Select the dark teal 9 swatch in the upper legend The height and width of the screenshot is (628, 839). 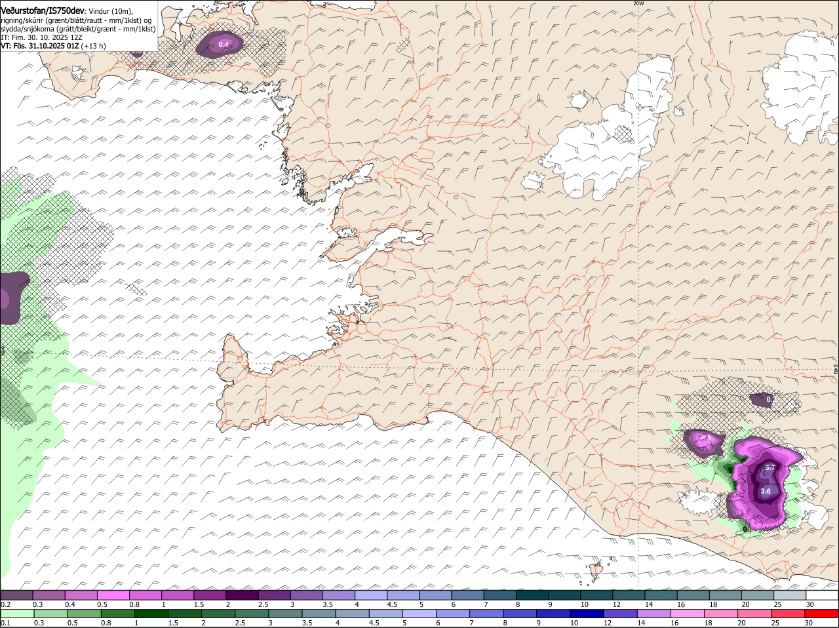coord(564,595)
